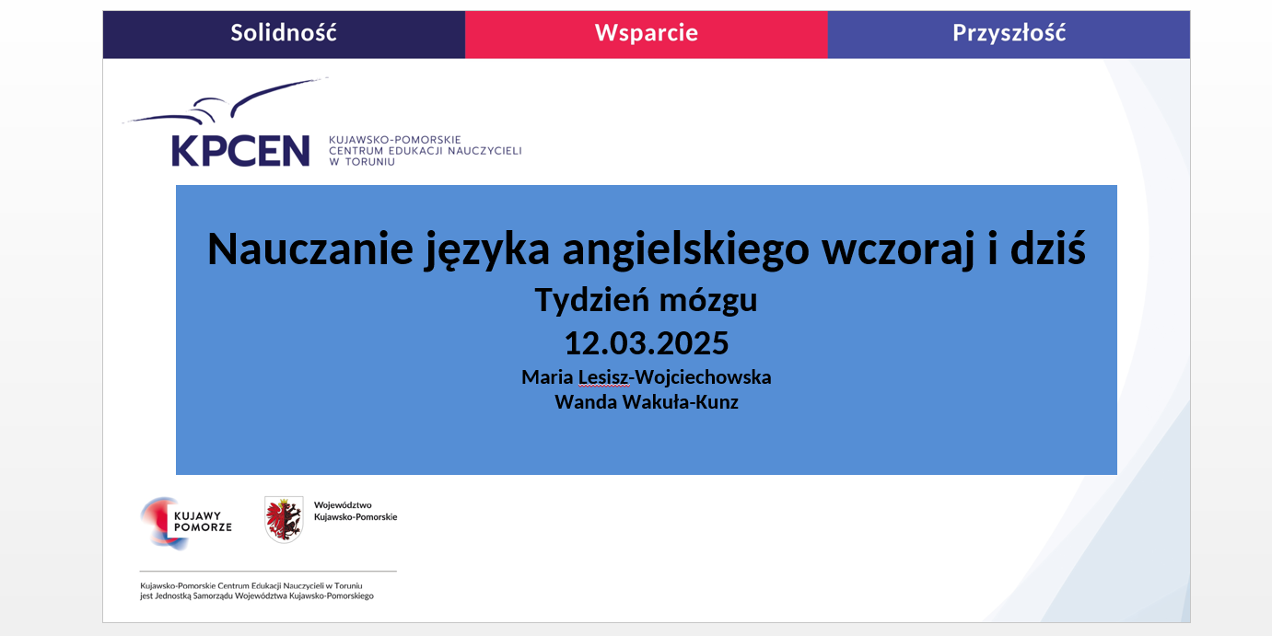Click the Przyszłość header block
This screenshot has width=1272, height=636.
[1009, 34]
